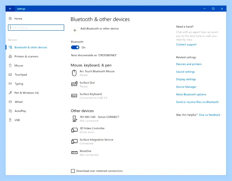The image size is (232, 181).
Task: Select the Surface Integration Service name
Action: tap(96, 140)
